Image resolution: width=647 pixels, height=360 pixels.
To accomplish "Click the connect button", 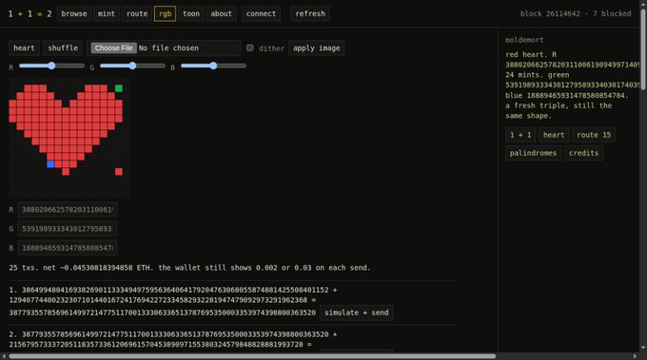I will point(261,13).
